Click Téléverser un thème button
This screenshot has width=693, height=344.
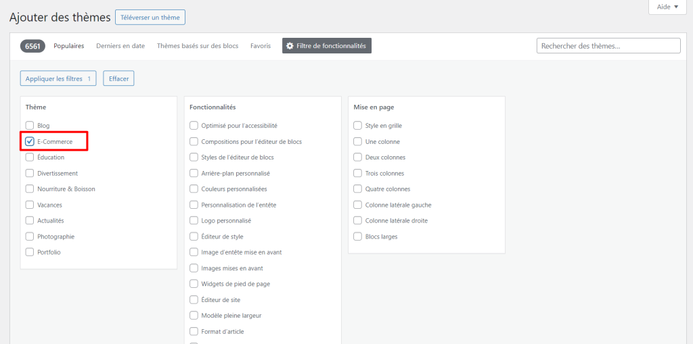pos(150,18)
